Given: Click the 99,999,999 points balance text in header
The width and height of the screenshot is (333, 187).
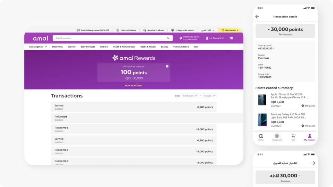Looking at the screenshot, I should point(191,37).
